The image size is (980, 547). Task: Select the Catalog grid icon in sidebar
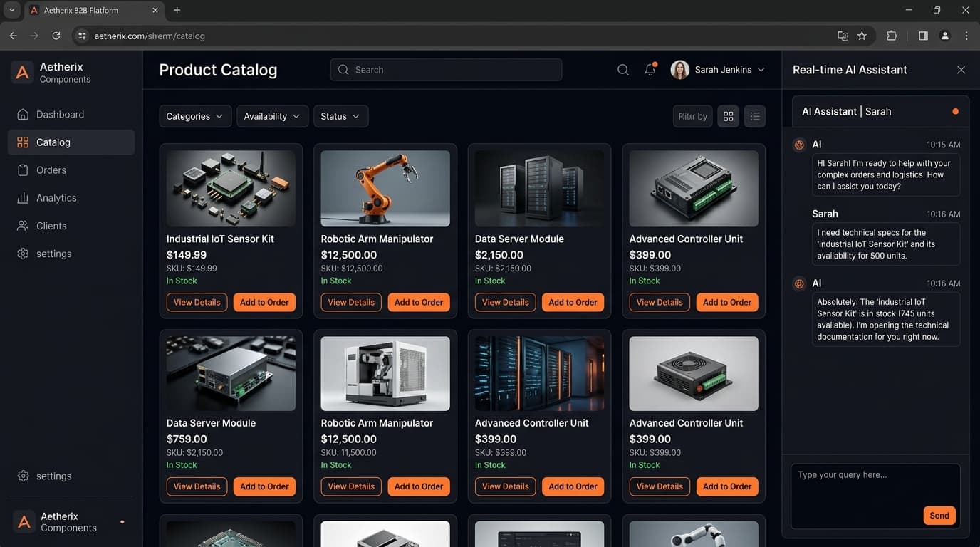pyautogui.click(x=23, y=142)
